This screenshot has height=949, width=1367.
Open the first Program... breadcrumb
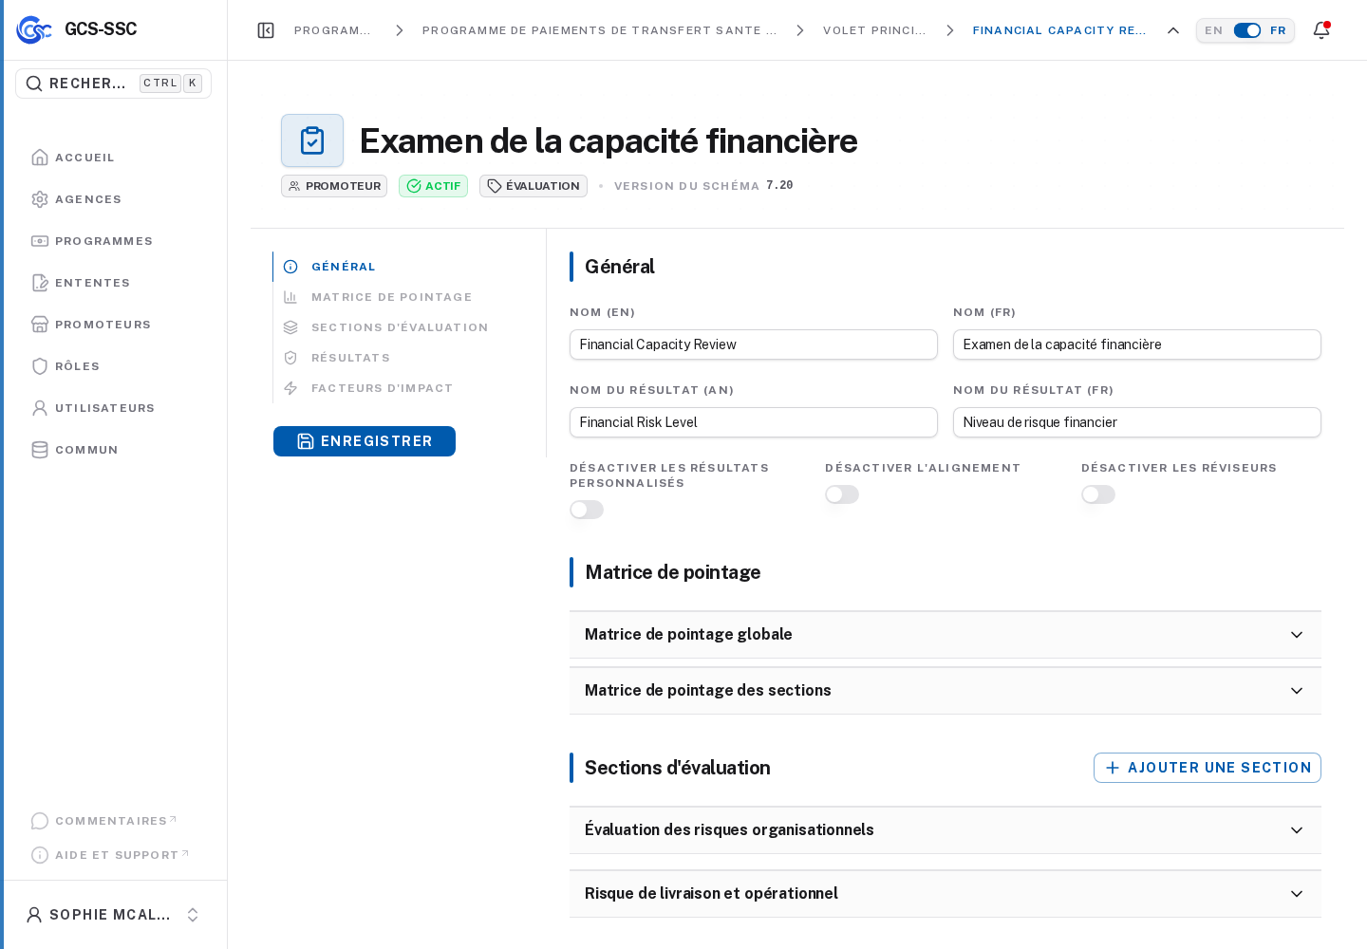click(x=332, y=30)
